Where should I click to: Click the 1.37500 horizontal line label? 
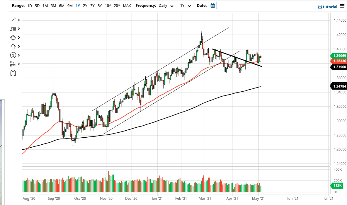click(339, 67)
